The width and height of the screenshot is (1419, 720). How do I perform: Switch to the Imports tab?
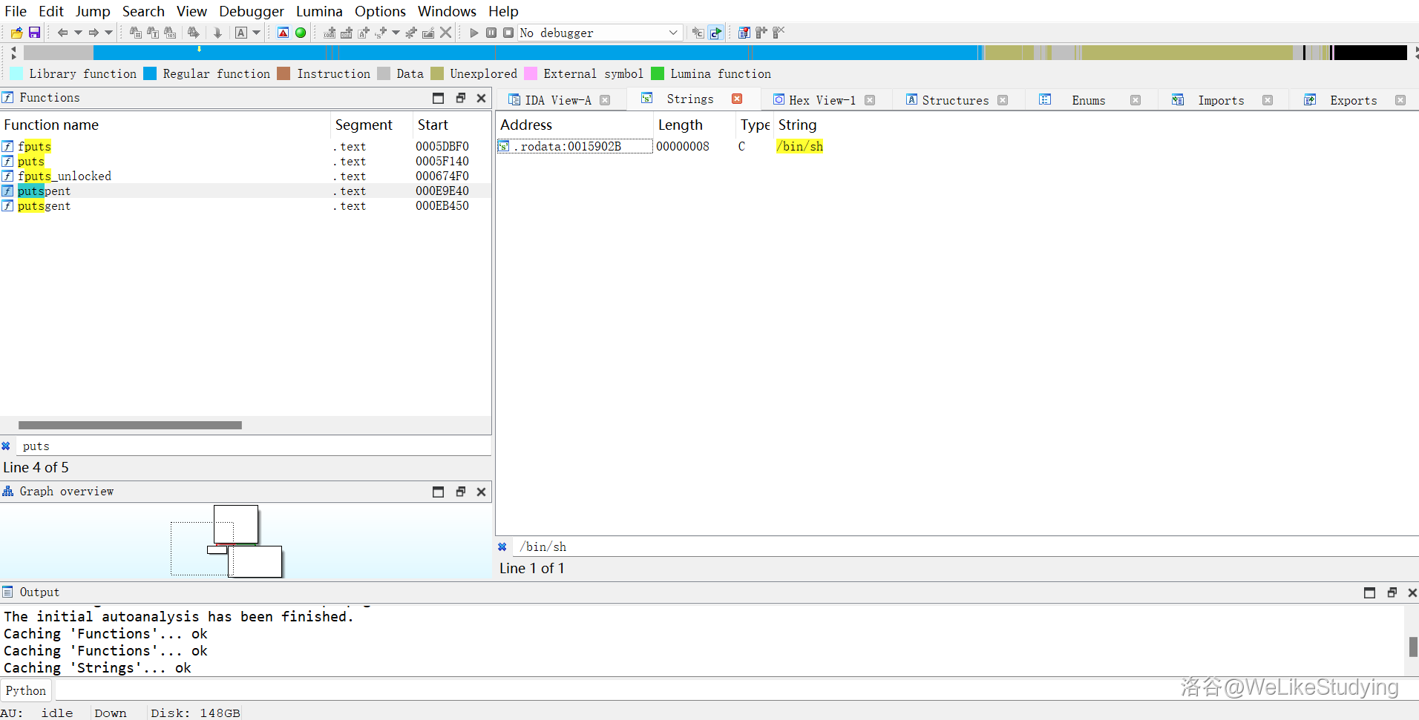1220,100
